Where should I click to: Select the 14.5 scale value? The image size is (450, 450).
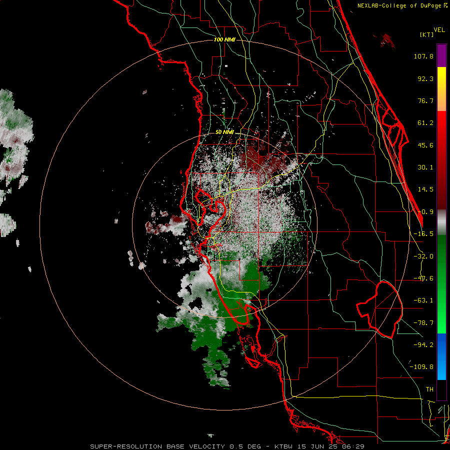pos(425,189)
